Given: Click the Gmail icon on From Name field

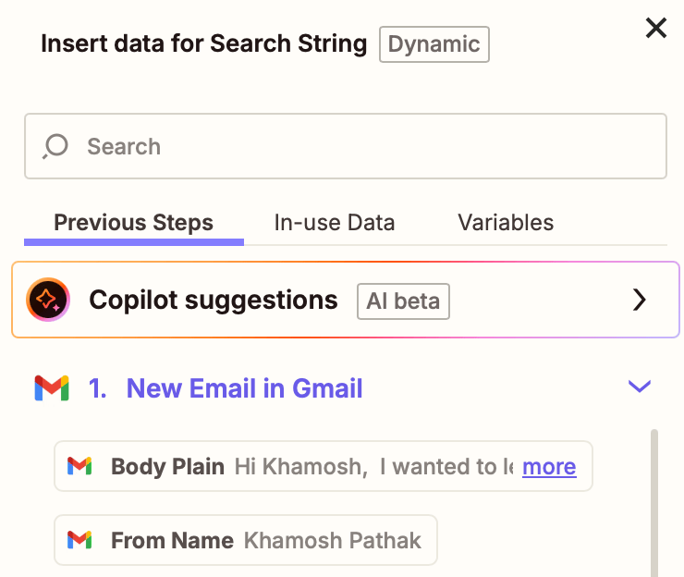Looking at the screenshot, I should [80, 541].
